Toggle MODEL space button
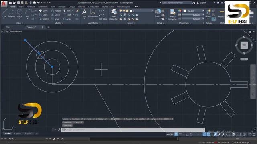257x144 pixels. (x=170, y=134)
